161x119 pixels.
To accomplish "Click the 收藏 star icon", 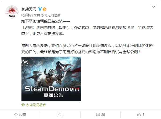I will click(x=16, y=114).
